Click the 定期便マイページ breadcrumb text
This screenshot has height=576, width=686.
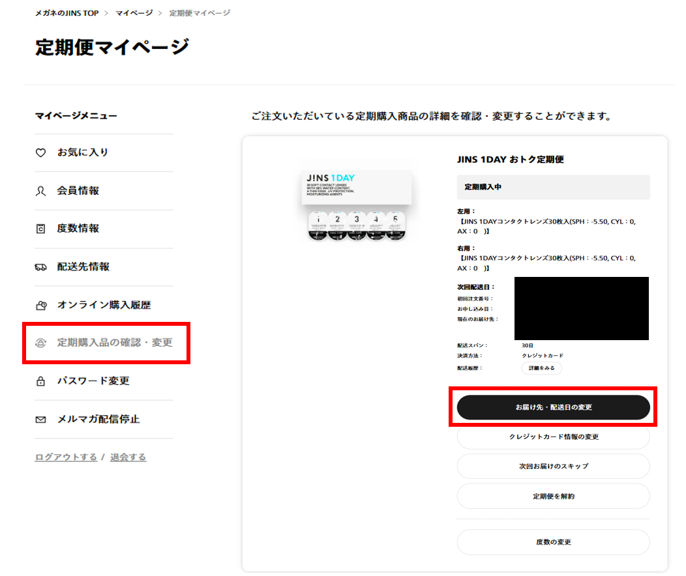[x=200, y=13]
